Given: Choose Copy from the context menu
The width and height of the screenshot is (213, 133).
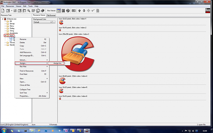Looking at the screenshot, I should coord(32,46).
